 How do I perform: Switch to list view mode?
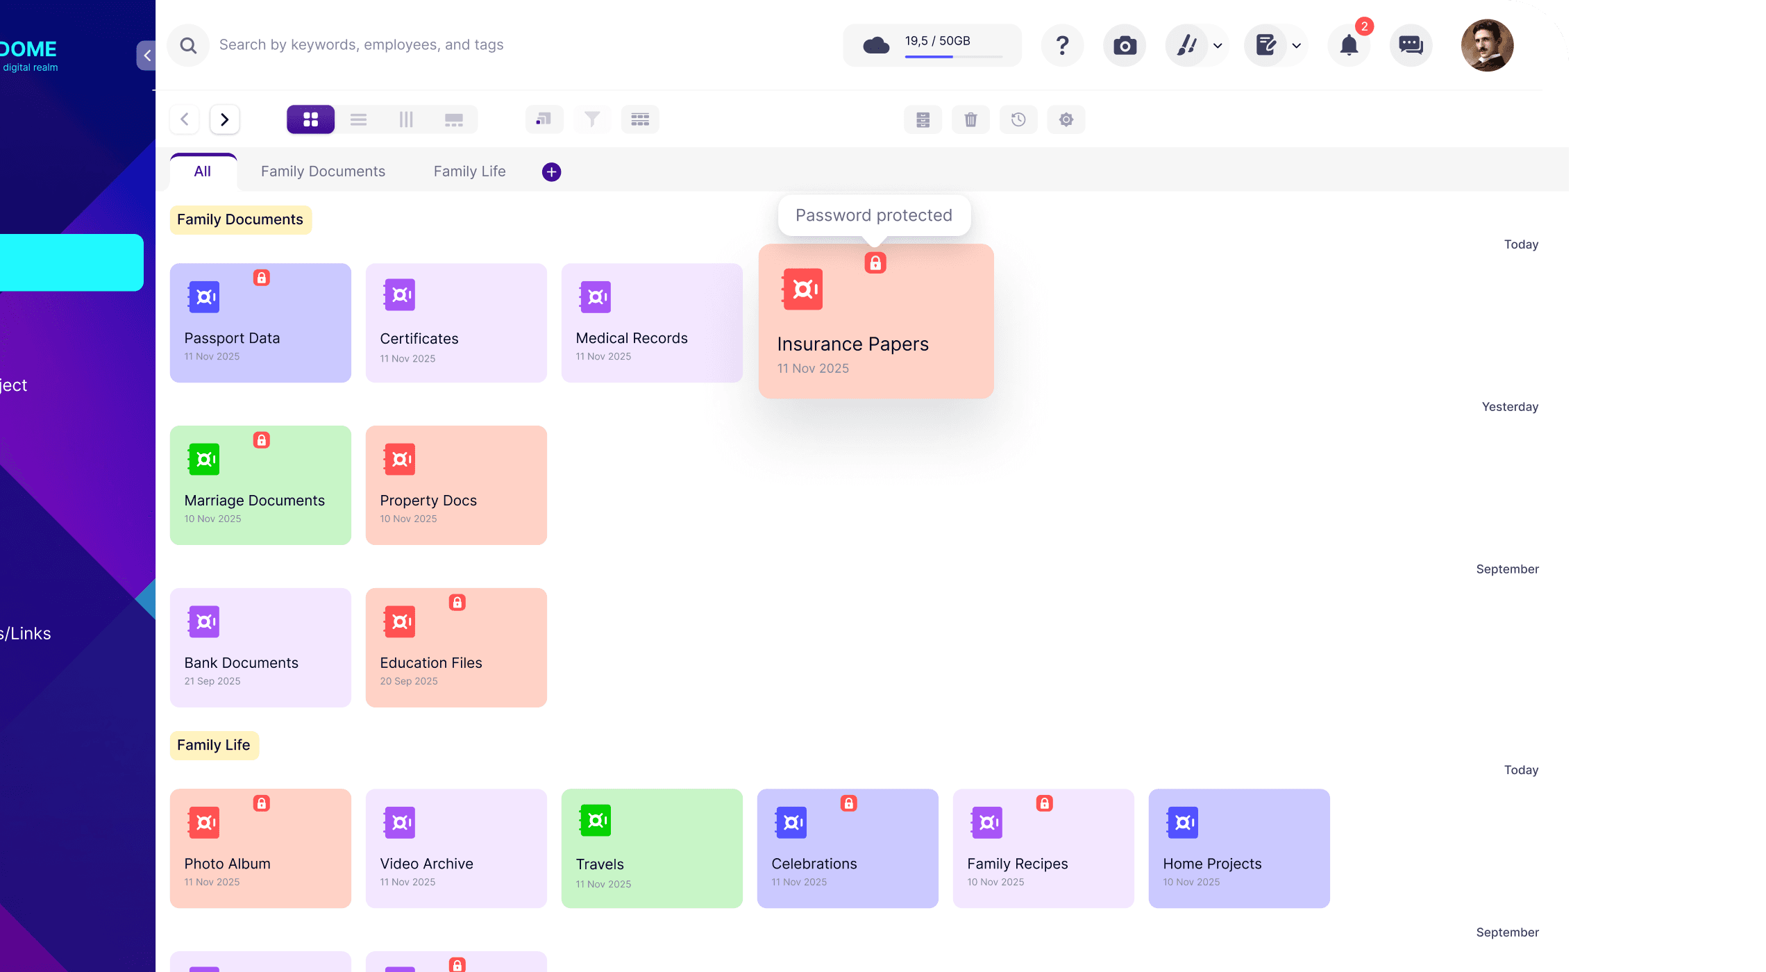pyautogui.click(x=358, y=119)
